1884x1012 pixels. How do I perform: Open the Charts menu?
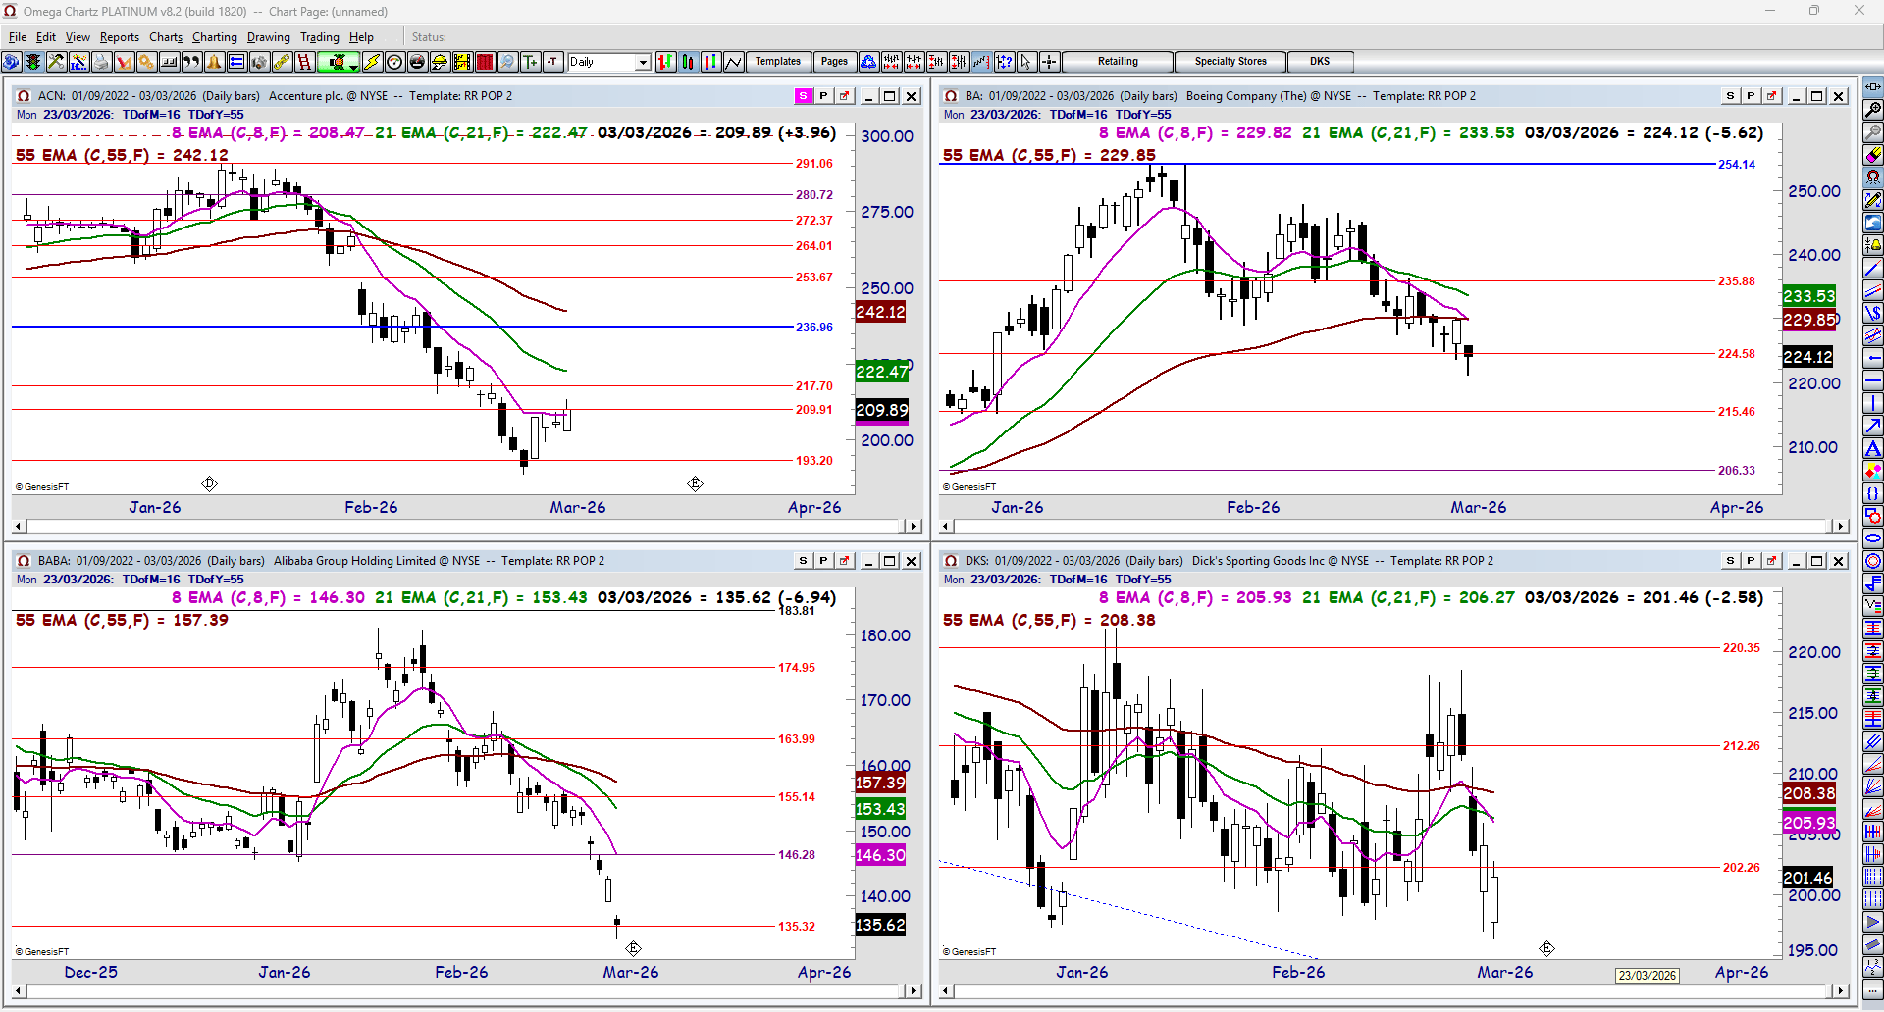pyautogui.click(x=166, y=37)
